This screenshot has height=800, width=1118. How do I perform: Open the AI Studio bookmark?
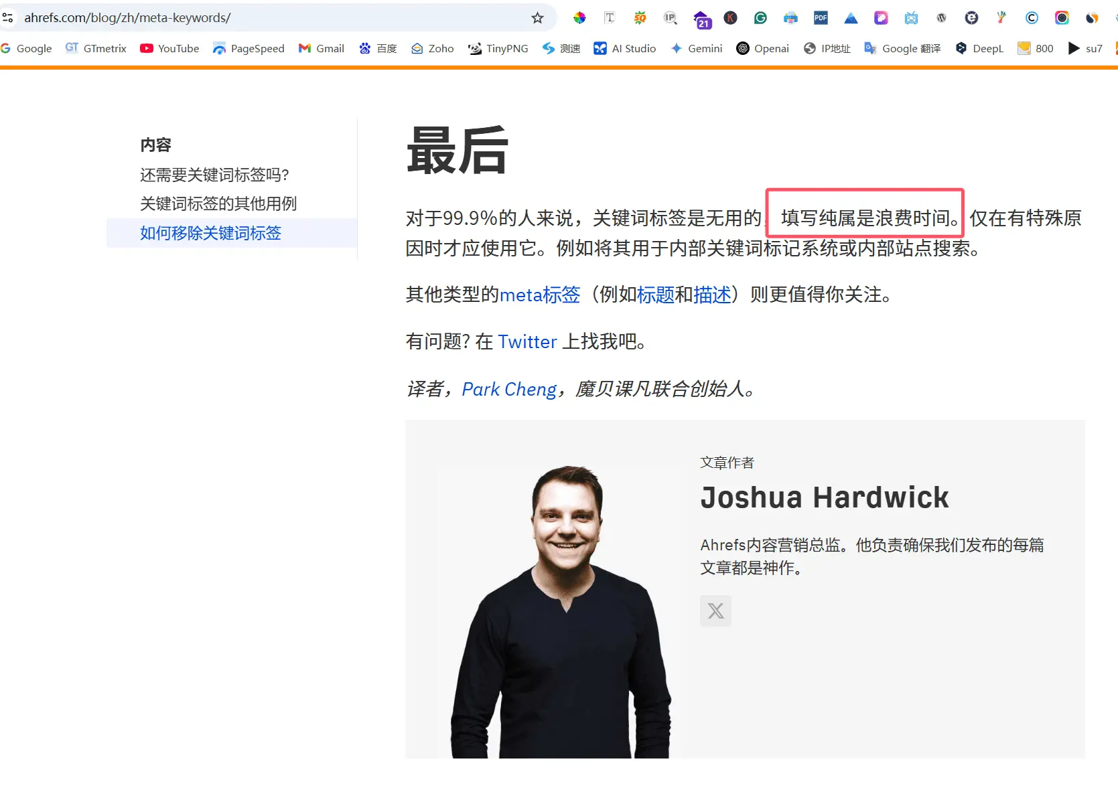(x=624, y=48)
